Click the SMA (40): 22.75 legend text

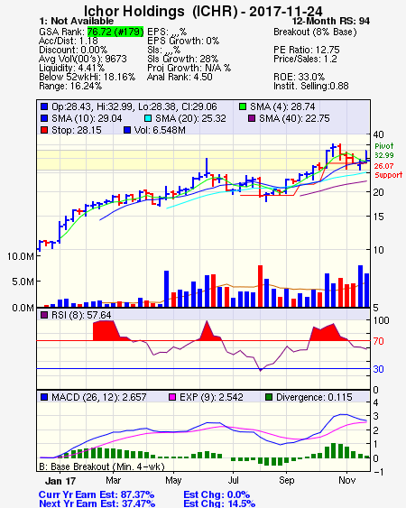point(294,118)
